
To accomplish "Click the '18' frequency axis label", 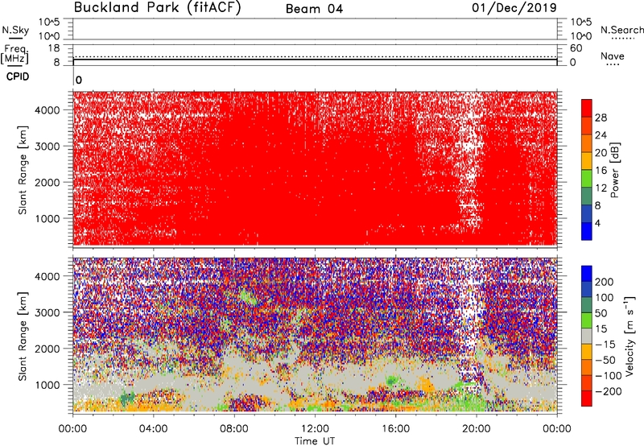I will pos(54,48).
